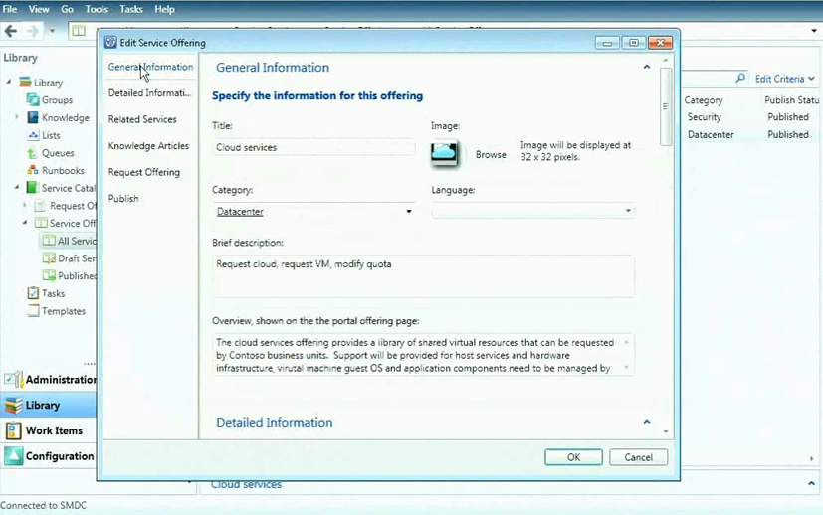Click the Groups folder icon in Library tree

pyautogui.click(x=33, y=100)
